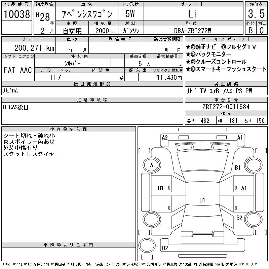
Task: Select the model code DBA-ZRT272W
Action: (193, 30)
